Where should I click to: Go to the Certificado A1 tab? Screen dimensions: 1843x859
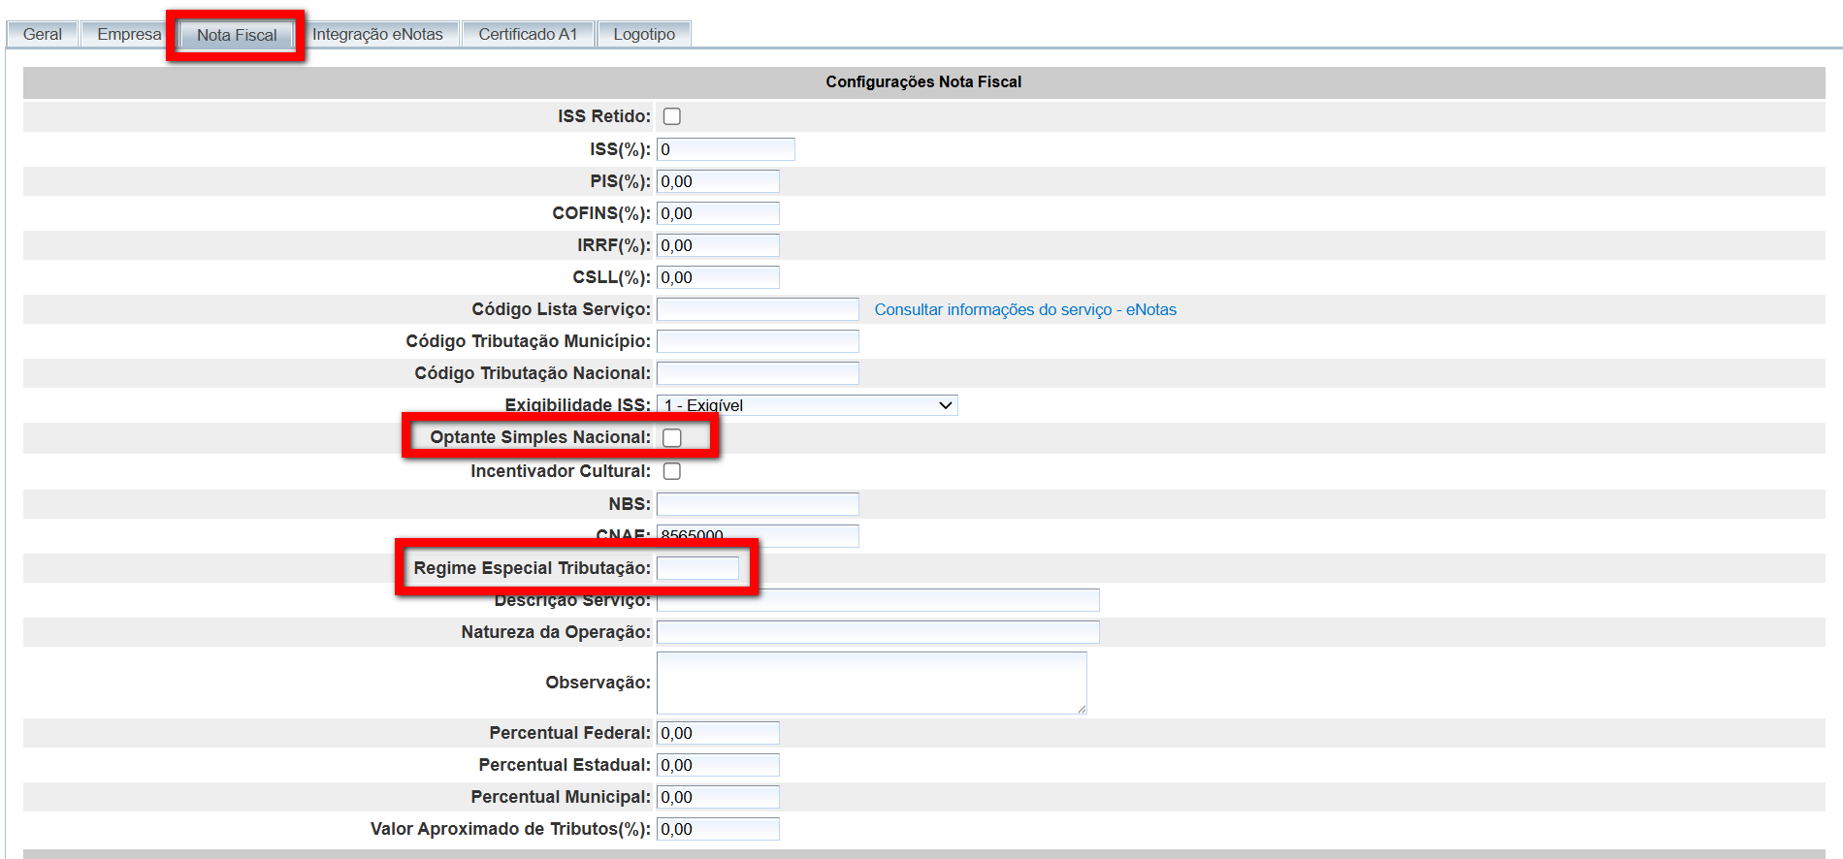click(x=528, y=34)
